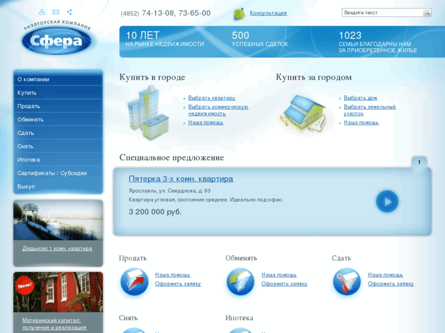The height and width of the screenshot is (333, 445).
Task: Click 'Выбрать квартиру' link
Action: click(212, 98)
